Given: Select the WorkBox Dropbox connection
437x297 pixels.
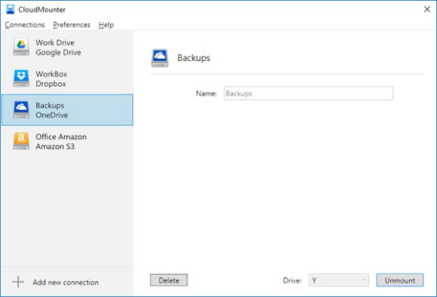Looking at the screenshot, I should pos(67,79).
